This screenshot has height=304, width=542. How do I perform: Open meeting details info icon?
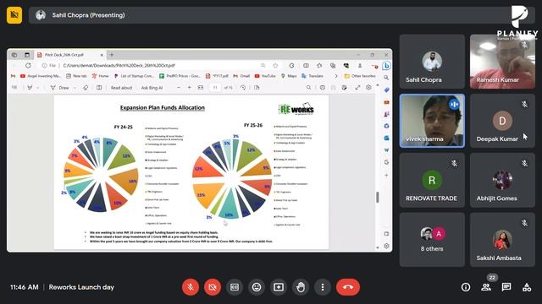[466, 287]
